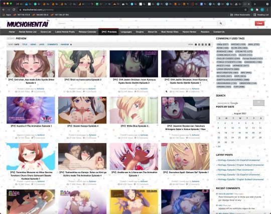Open the Languages menu item

coord(126,32)
